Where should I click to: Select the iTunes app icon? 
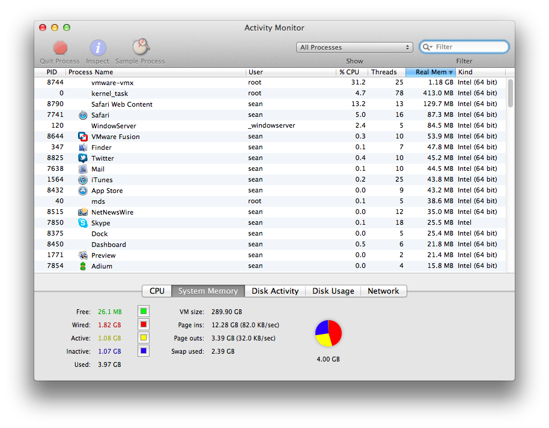83,180
